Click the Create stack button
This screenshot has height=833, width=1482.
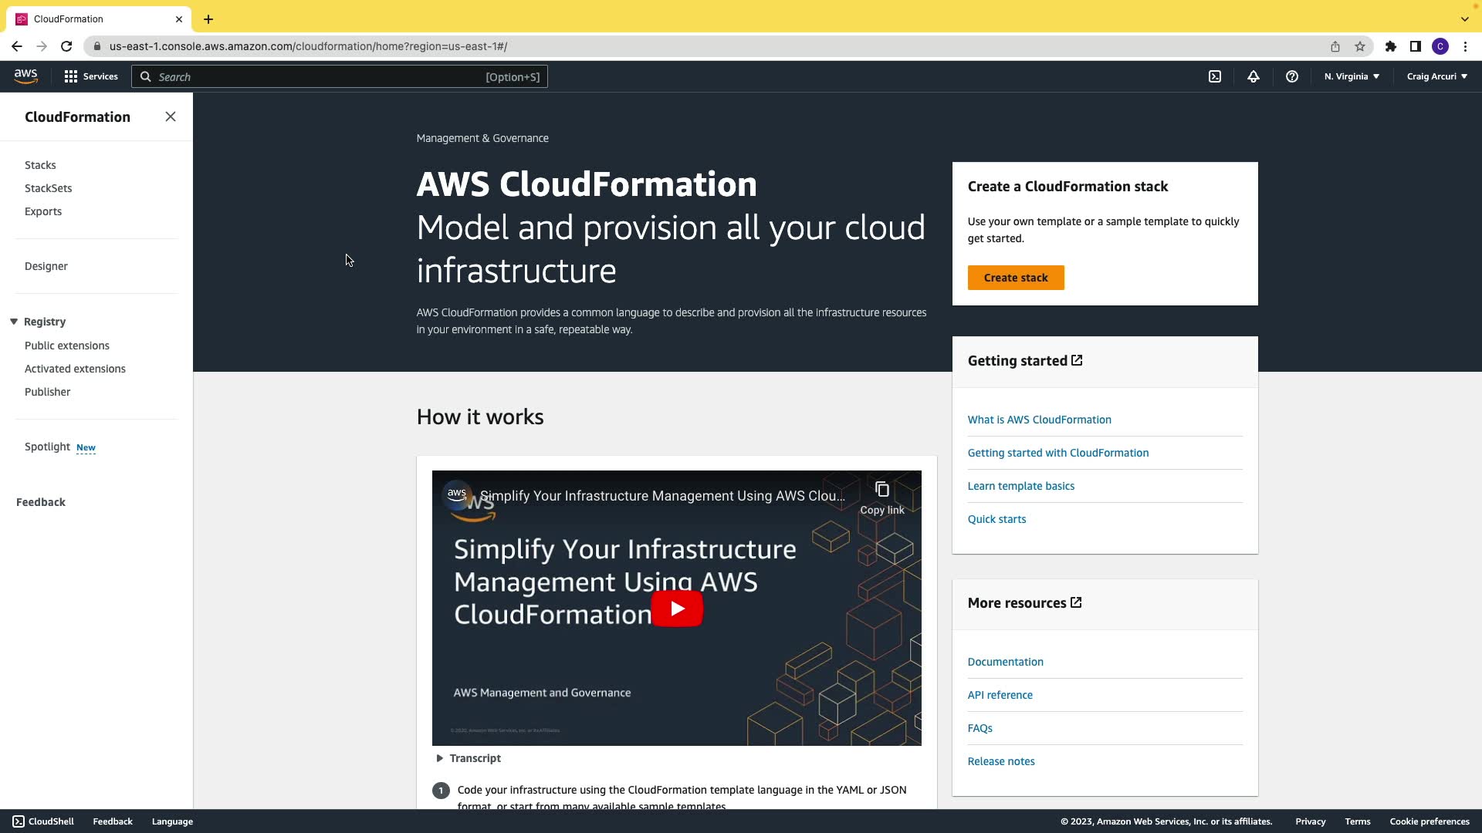pyautogui.click(x=1016, y=278)
